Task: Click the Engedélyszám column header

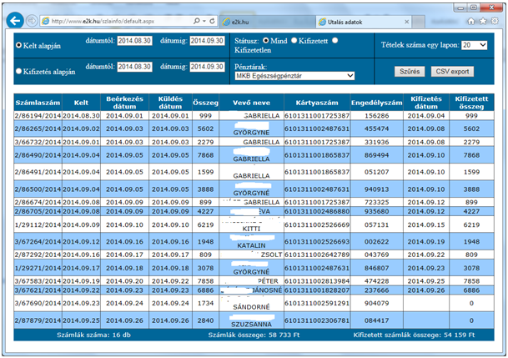Action: tap(377, 103)
